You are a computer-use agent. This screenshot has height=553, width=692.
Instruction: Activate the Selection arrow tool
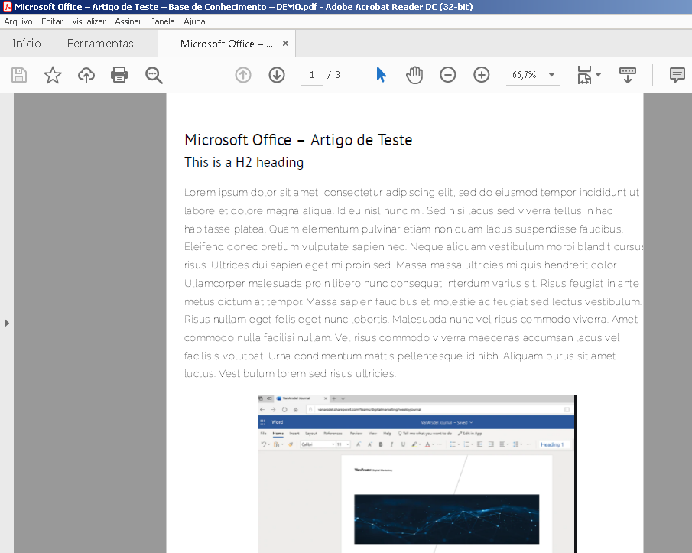[382, 75]
